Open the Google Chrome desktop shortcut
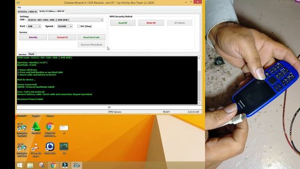 point(50,130)
